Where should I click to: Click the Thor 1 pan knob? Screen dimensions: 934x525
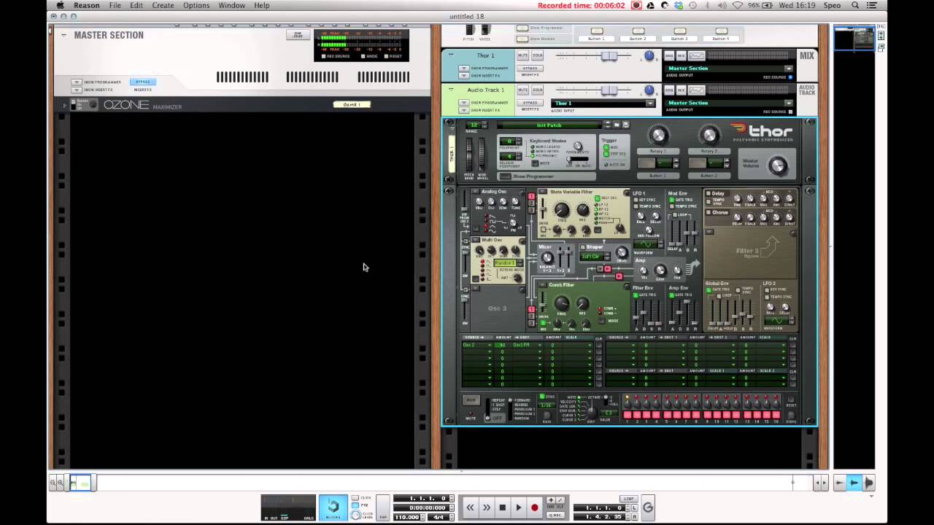coord(649,55)
